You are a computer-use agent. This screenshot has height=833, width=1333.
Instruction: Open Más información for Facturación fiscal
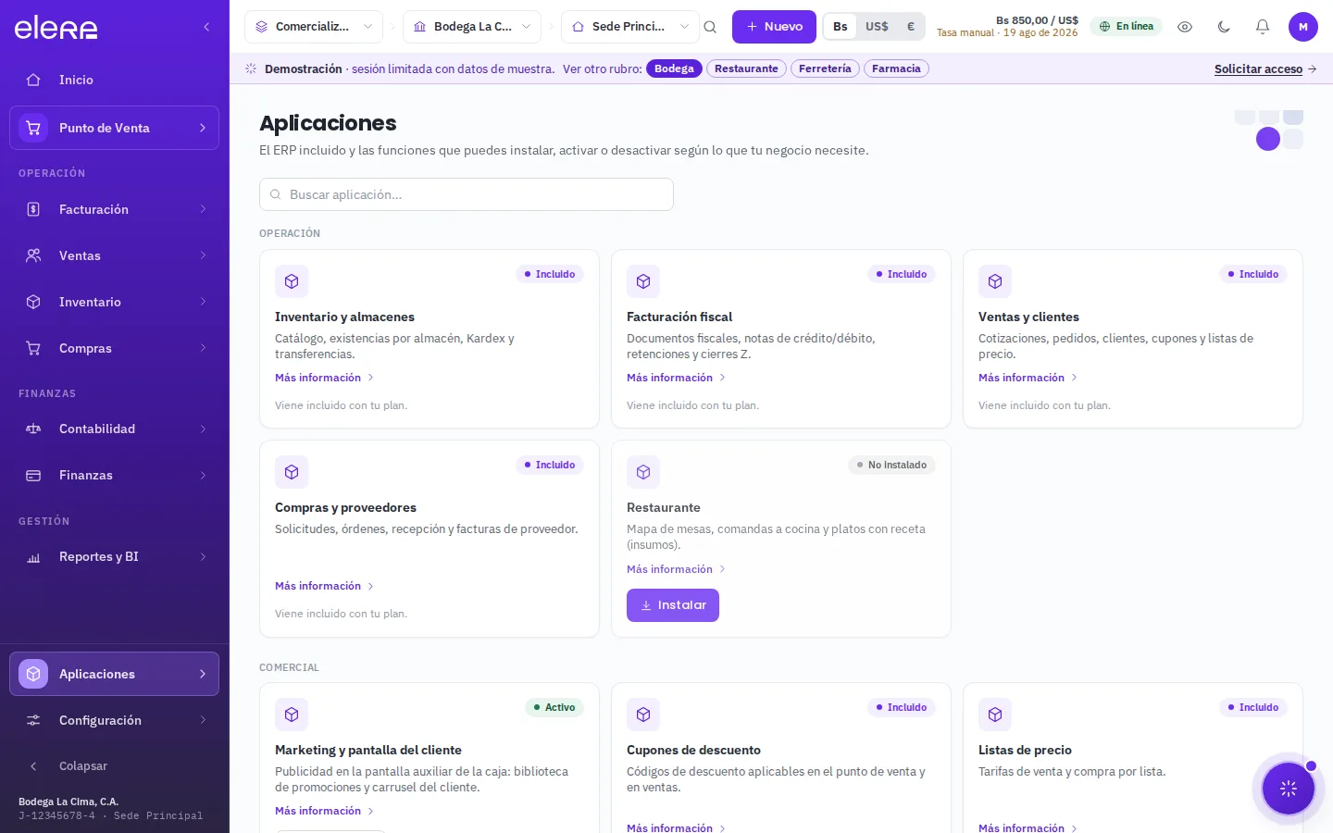(x=676, y=378)
